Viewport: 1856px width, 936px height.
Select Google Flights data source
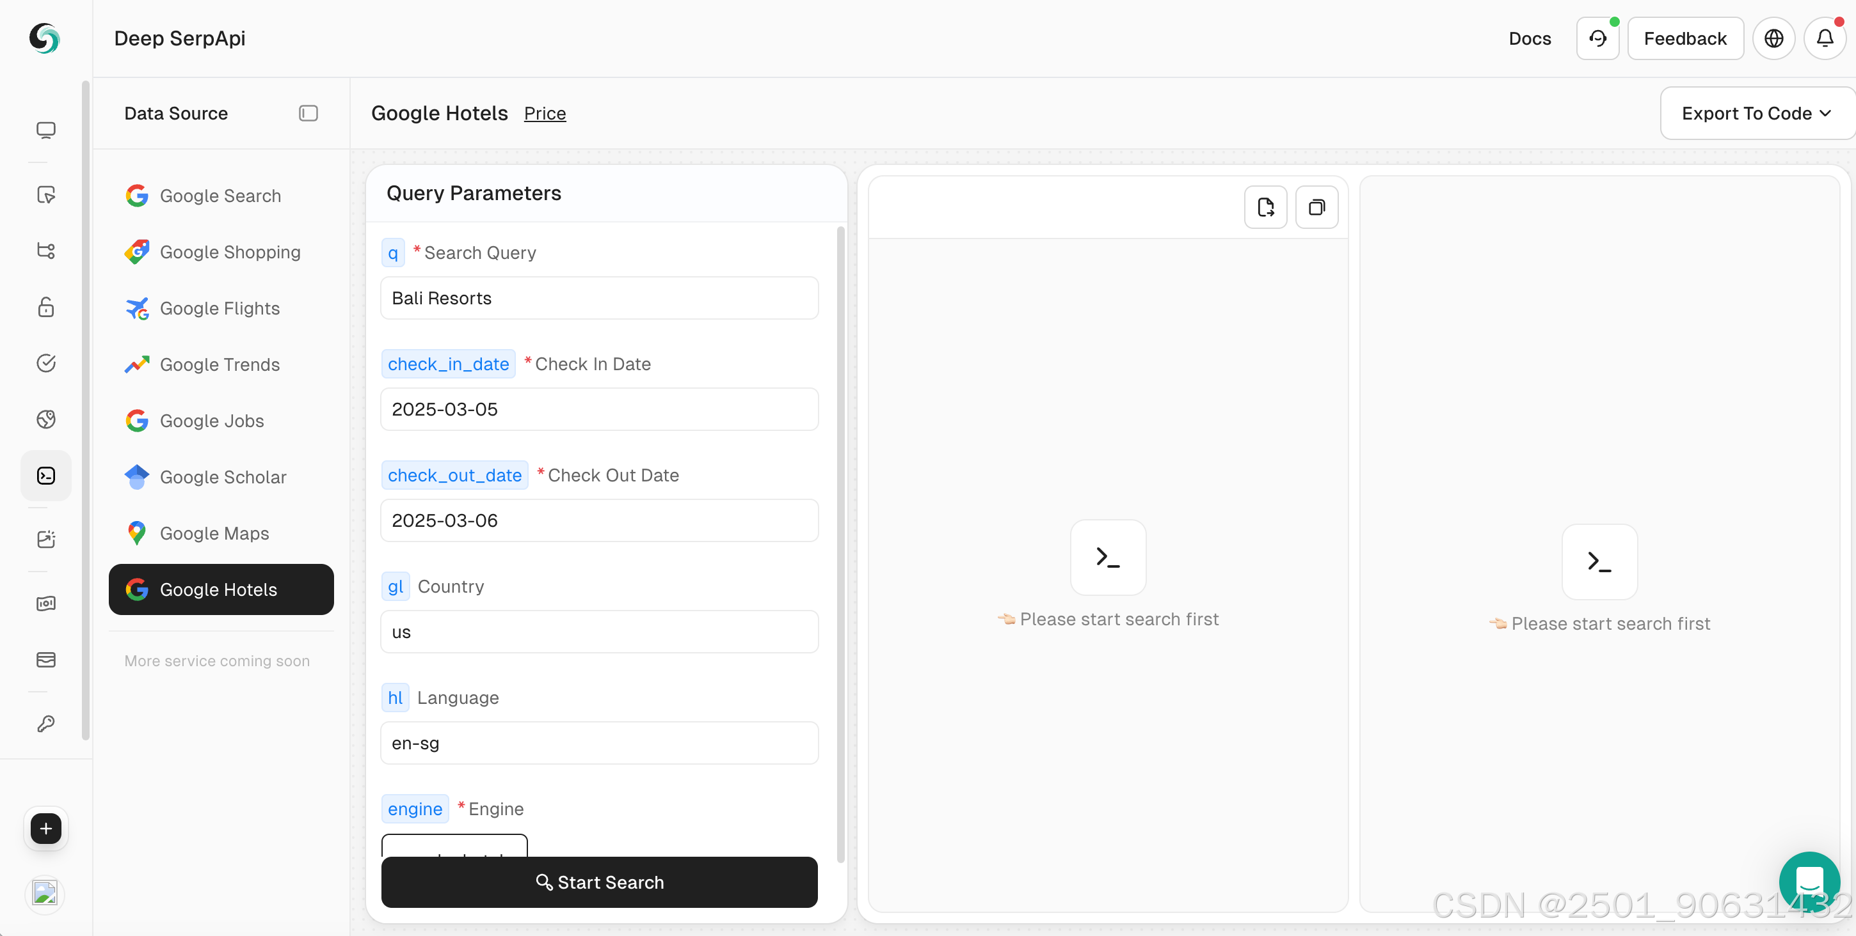tap(219, 308)
